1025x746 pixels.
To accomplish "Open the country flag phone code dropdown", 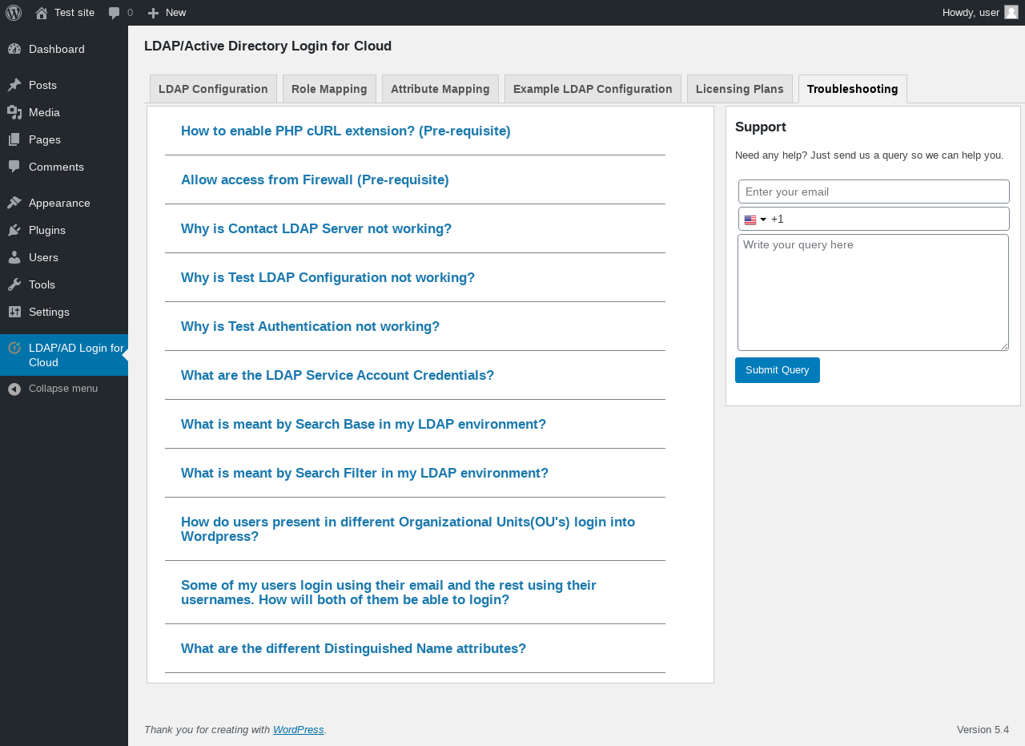I will 755,220.
